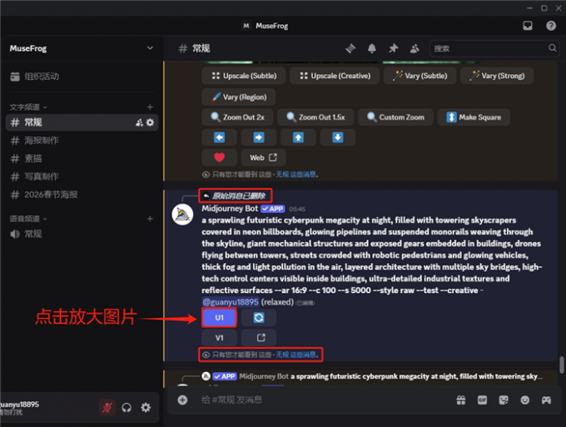The width and height of the screenshot is (566, 427).
Task: Open the inbox icon at top right
Action: [x=528, y=26]
